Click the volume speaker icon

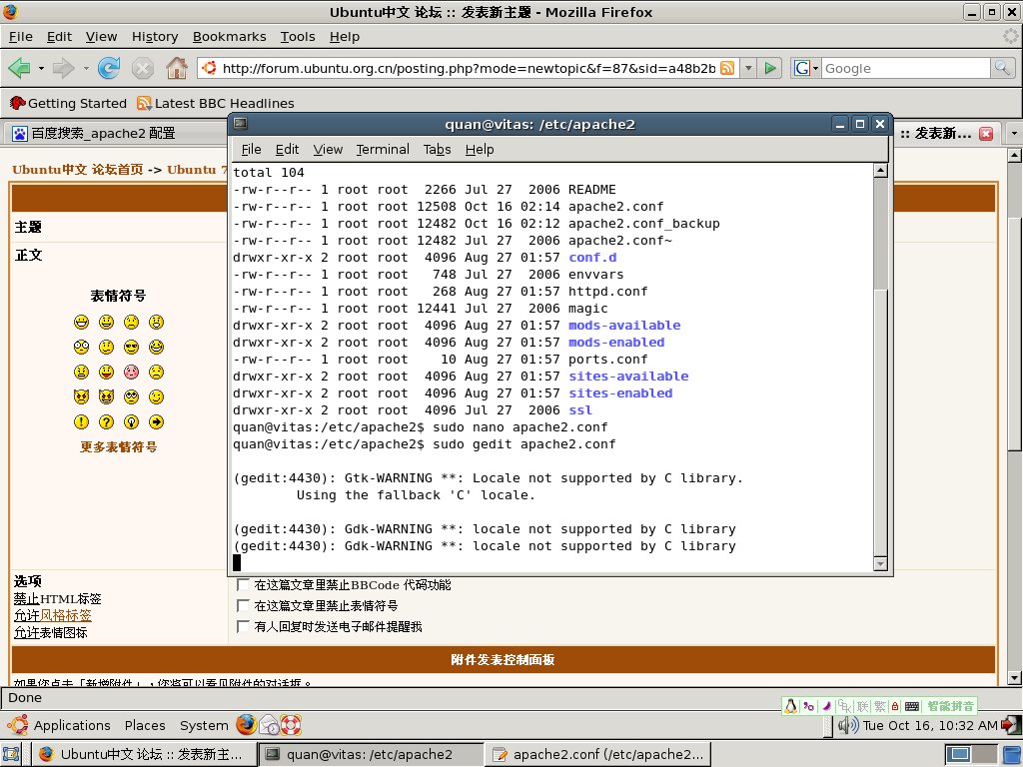point(847,725)
